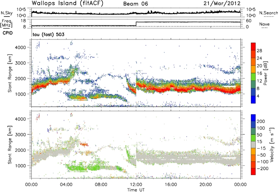Click Nave axis value '60'

249,21
